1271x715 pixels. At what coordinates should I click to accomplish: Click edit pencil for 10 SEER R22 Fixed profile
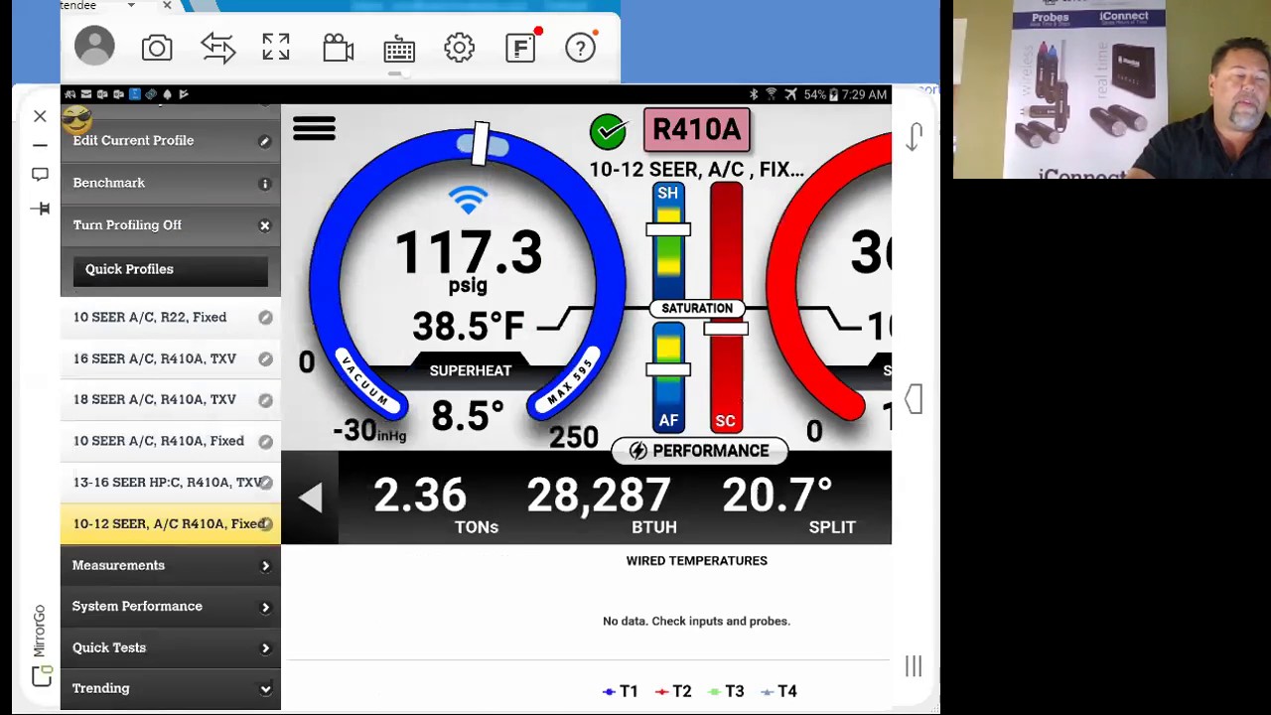tap(265, 318)
